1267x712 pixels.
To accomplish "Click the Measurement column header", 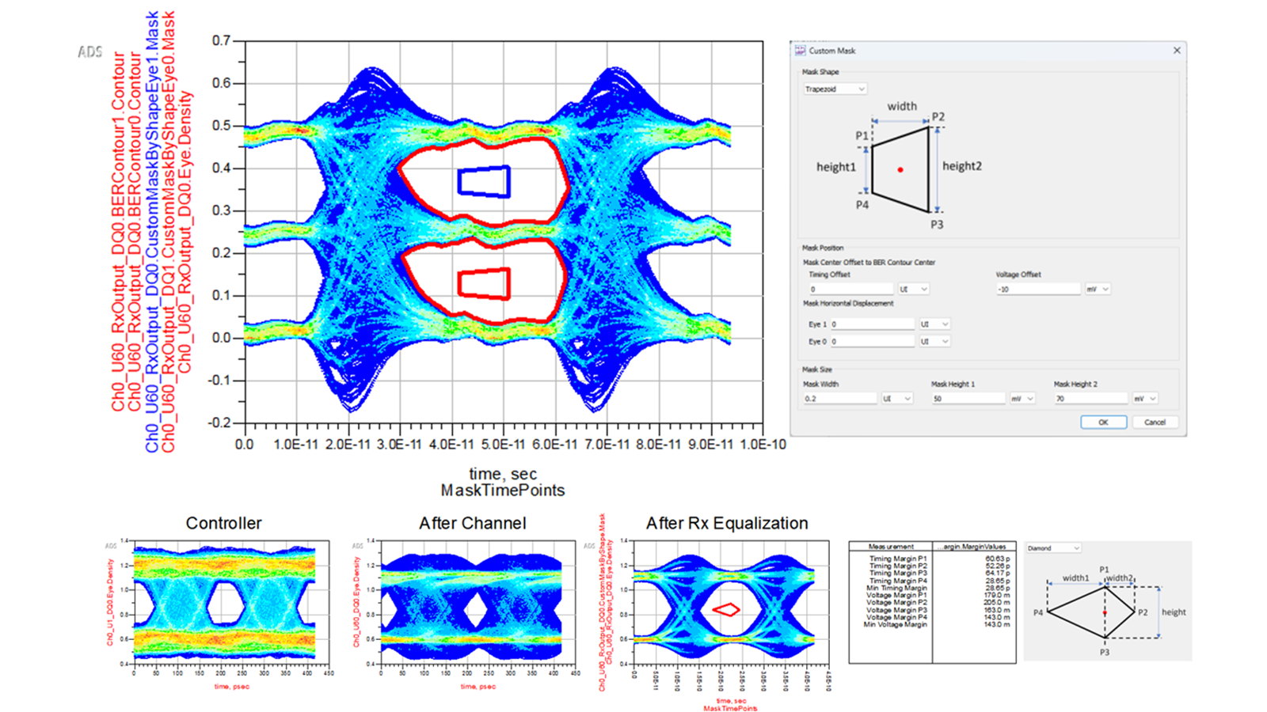I will coord(891,547).
